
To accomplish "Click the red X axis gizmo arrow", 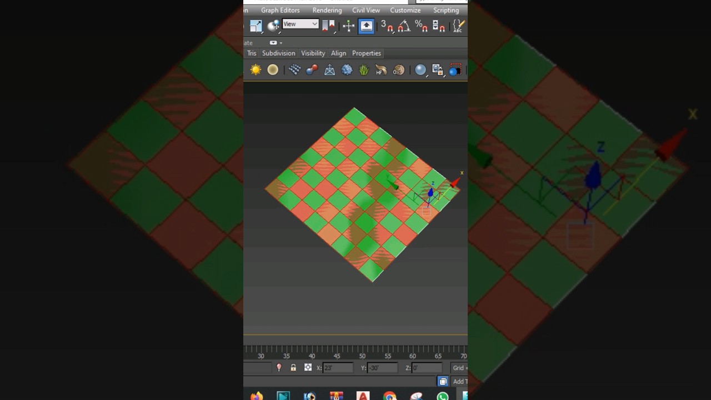I will (455, 183).
